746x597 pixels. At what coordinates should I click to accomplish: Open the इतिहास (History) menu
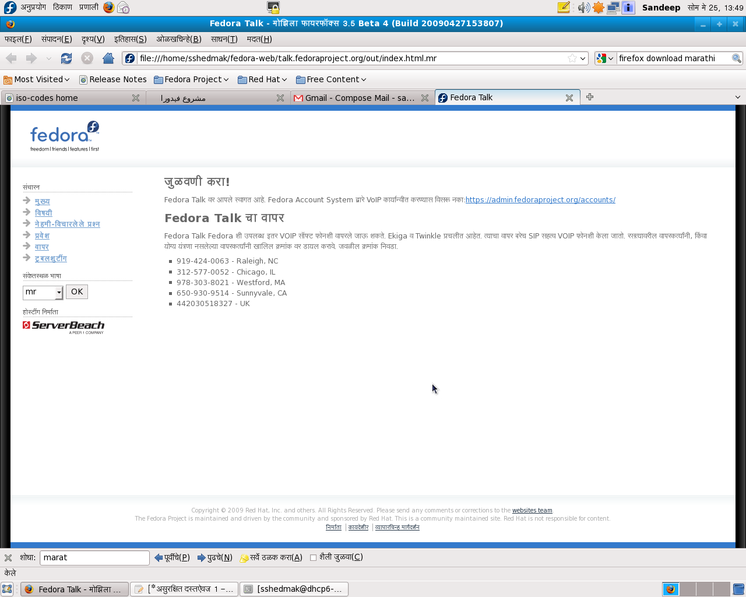click(x=130, y=39)
